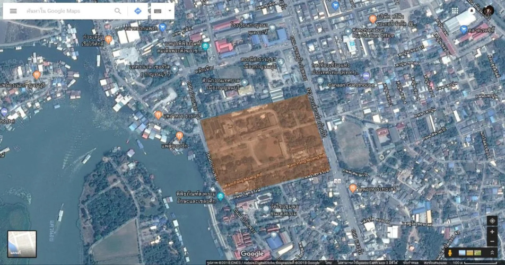Show my location with the target button
Image resolution: width=505 pixels, height=265 pixels.
(x=492, y=220)
